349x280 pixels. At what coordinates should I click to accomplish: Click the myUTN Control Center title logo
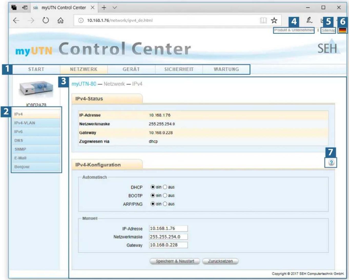(x=103, y=49)
